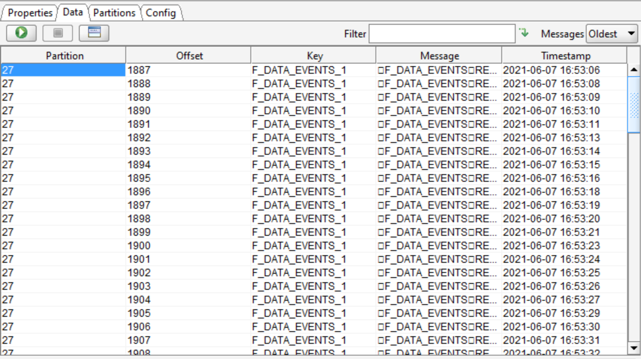This screenshot has width=641, height=359.
Task: Click the Message column header
Action: coord(439,56)
